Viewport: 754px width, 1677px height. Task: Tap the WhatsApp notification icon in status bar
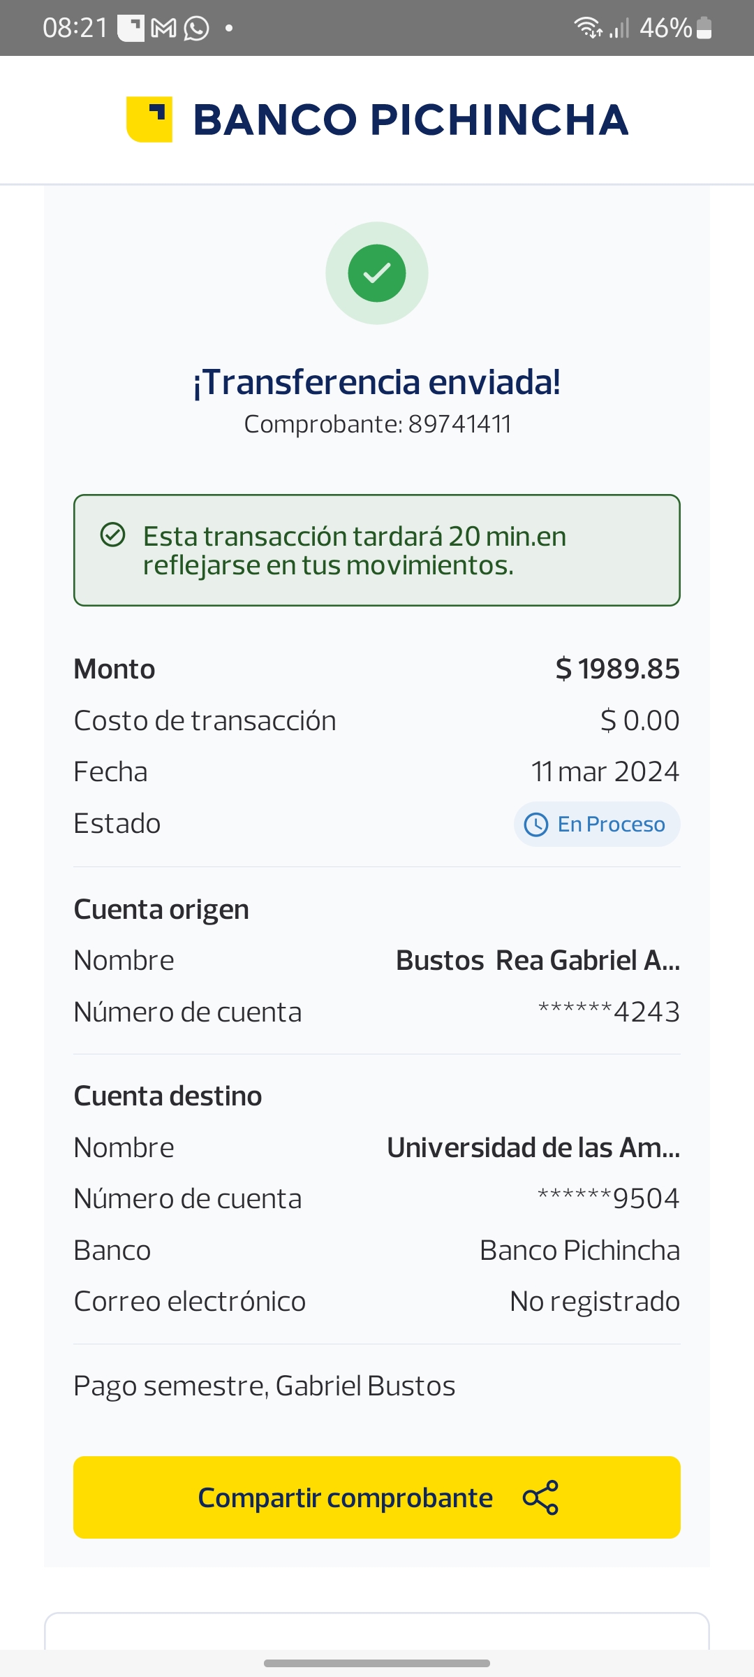pyautogui.click(x=196, y=29)
